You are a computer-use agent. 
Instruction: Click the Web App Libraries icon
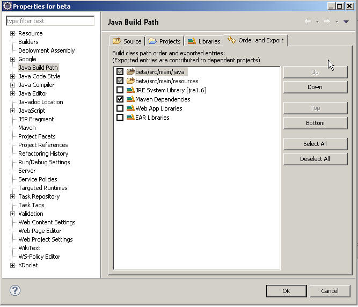pos(130,108)
